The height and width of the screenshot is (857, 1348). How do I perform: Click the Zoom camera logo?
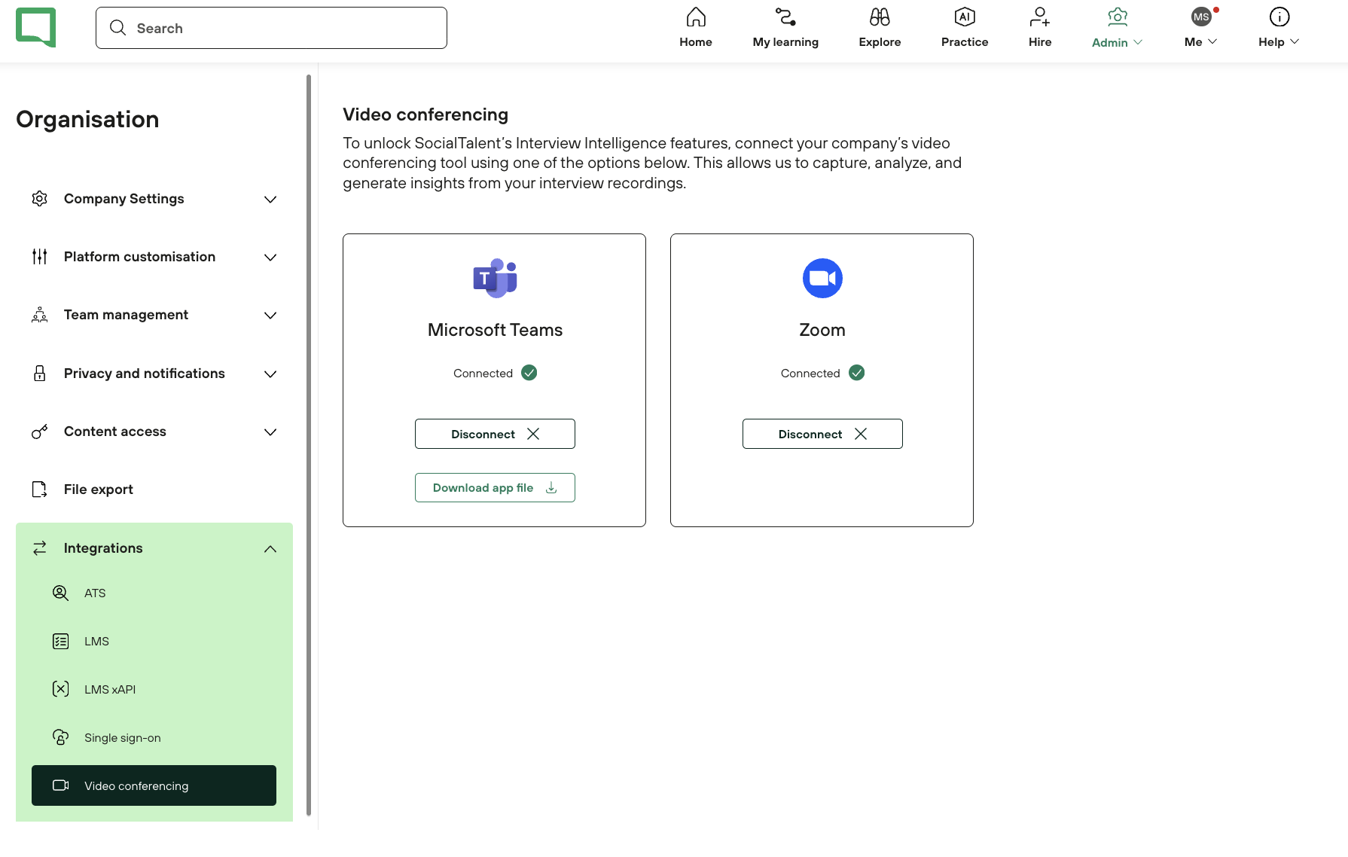tap(822, 279)
